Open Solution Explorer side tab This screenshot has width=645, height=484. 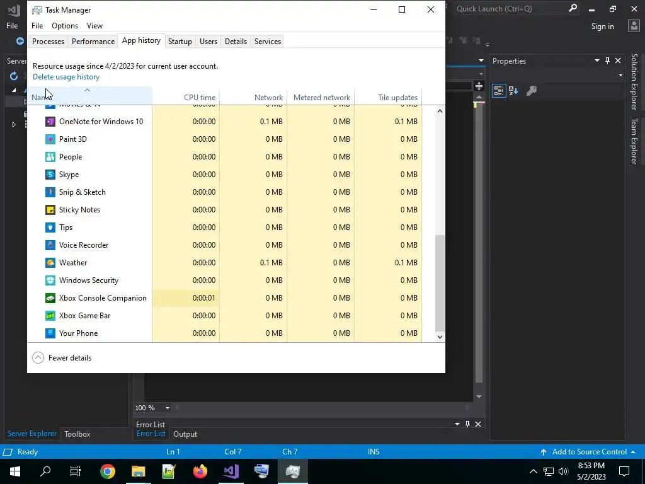(634, 82)
